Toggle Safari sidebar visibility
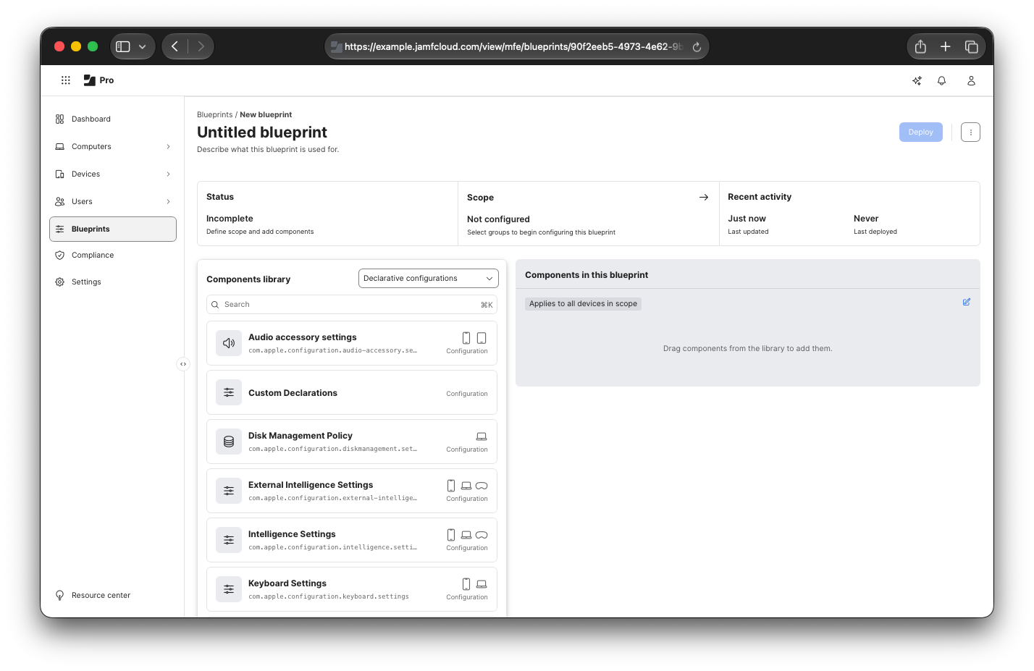 pos(123,46)
